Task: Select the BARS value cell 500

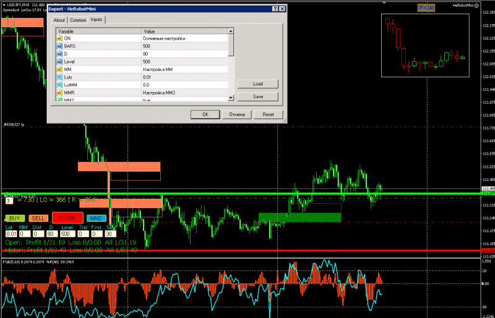Action: 184,46
